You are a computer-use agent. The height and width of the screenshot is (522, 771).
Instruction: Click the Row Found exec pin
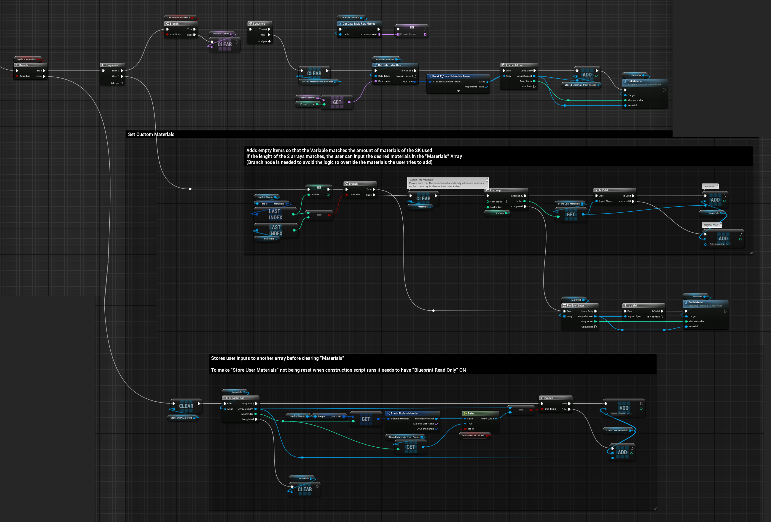[415, 71]
